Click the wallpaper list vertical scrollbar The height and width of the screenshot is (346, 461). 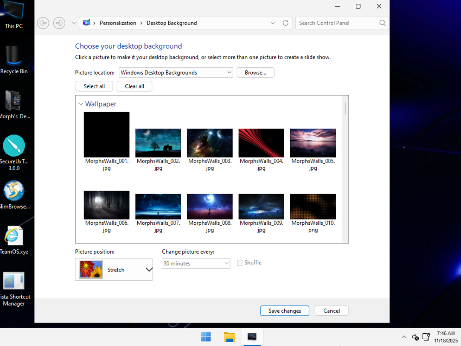tap(345, 109)
